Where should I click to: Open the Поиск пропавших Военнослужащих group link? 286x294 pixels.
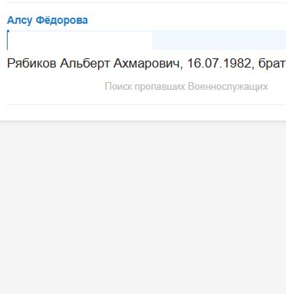click(x=186, y=87)
